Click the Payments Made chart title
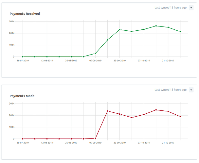Viewport: 199px width, 163px height. (x=22, y=96)
